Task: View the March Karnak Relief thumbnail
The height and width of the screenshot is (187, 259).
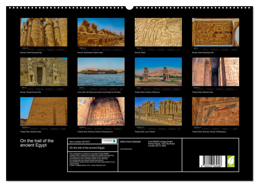Action: pyautogui.click(x=158, y=33)
